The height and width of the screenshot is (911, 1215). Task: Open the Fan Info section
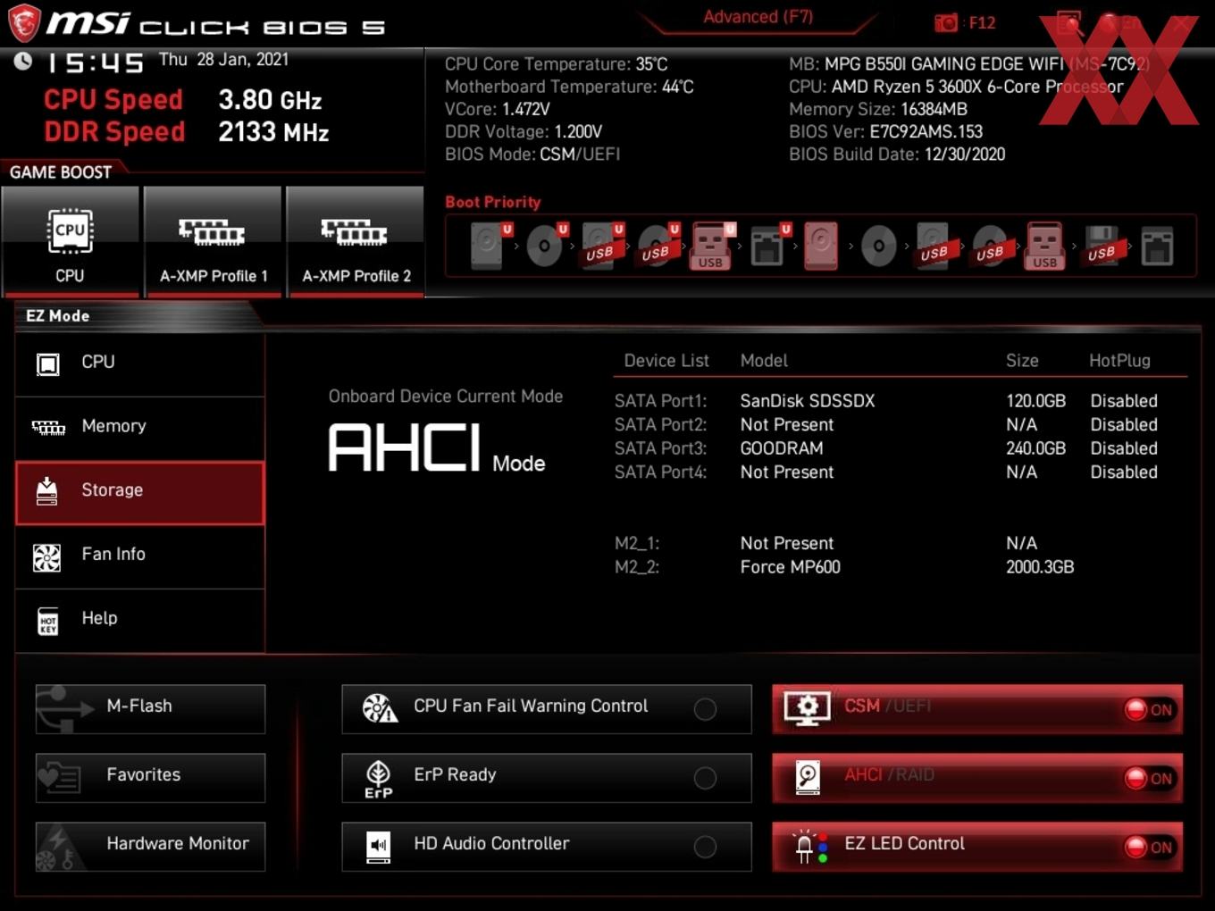pyautogui.click(x=139, y=556)
